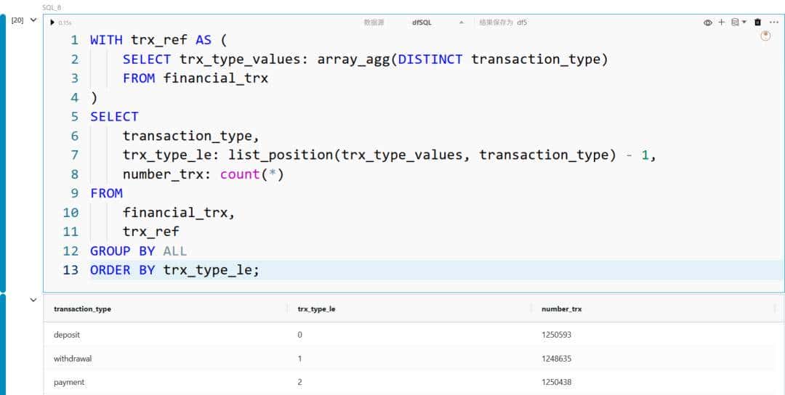Open dropdown arrow next to database icon
The width and height of the screenshot is (785, 395).
click(x=744, y=23)
